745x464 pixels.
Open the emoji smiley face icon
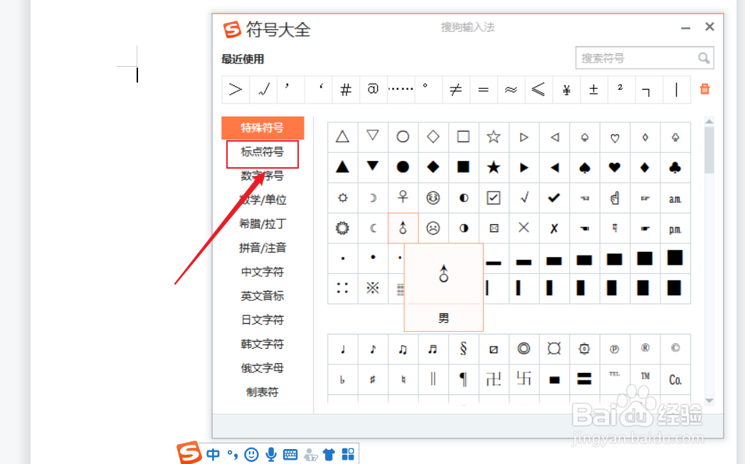tap(251, 453)
